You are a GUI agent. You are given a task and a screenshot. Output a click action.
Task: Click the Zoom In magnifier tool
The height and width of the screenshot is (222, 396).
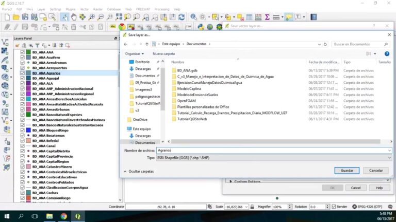pyautogui.click(x=91, y=17)
